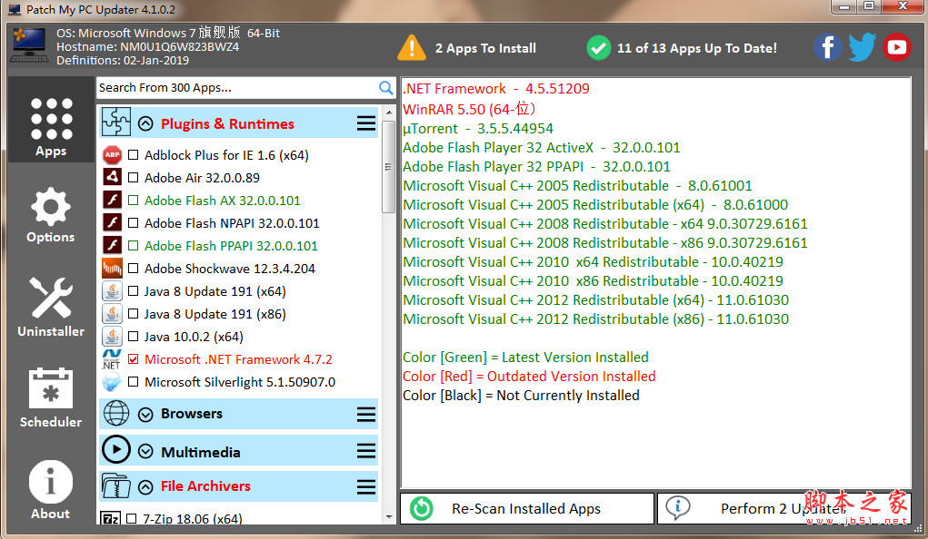Select µTorrent - 3.5.5.44954 entry
The image size is (928, 539).
pos(478,128)
